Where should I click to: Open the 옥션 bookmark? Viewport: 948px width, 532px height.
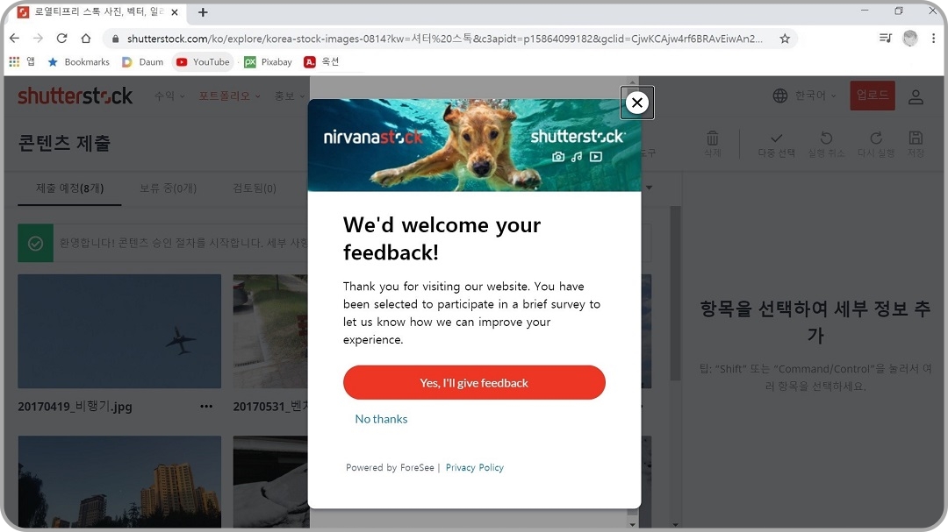pos(321,61)
